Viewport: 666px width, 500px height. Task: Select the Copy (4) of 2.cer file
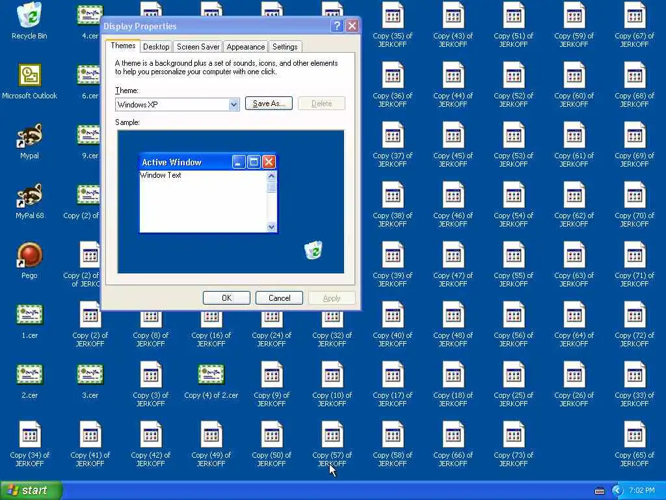(211, 374)
